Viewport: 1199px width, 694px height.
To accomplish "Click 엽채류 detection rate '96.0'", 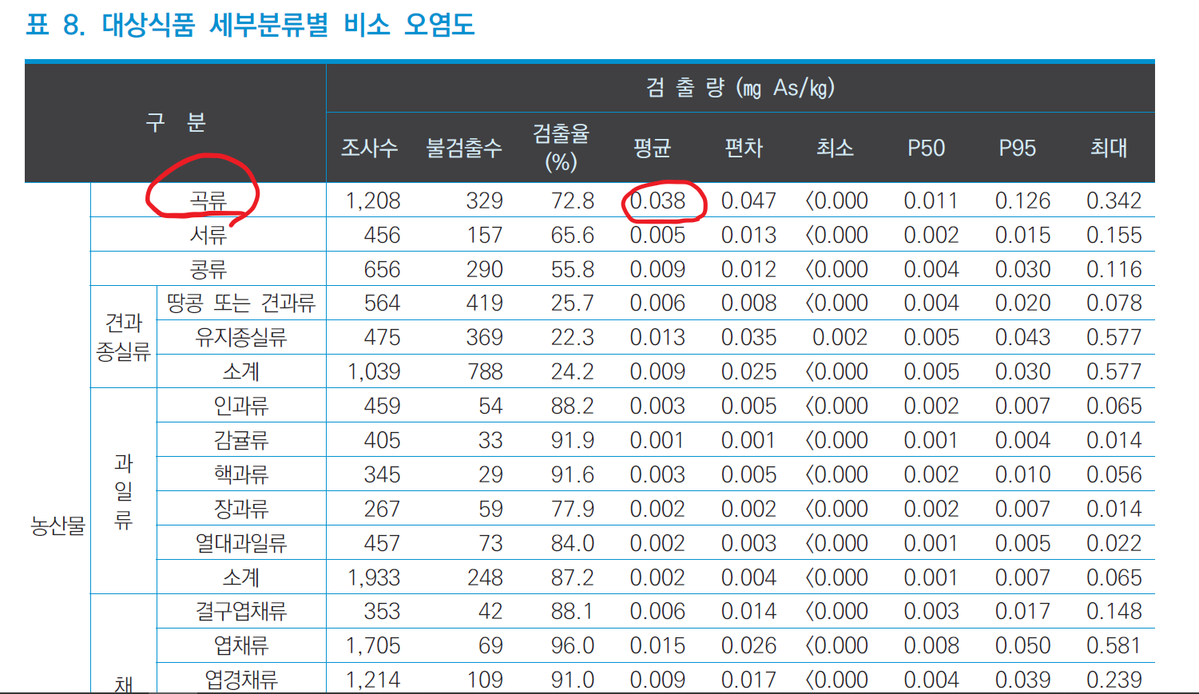I will pyautogui.click(x=573, y=646).
